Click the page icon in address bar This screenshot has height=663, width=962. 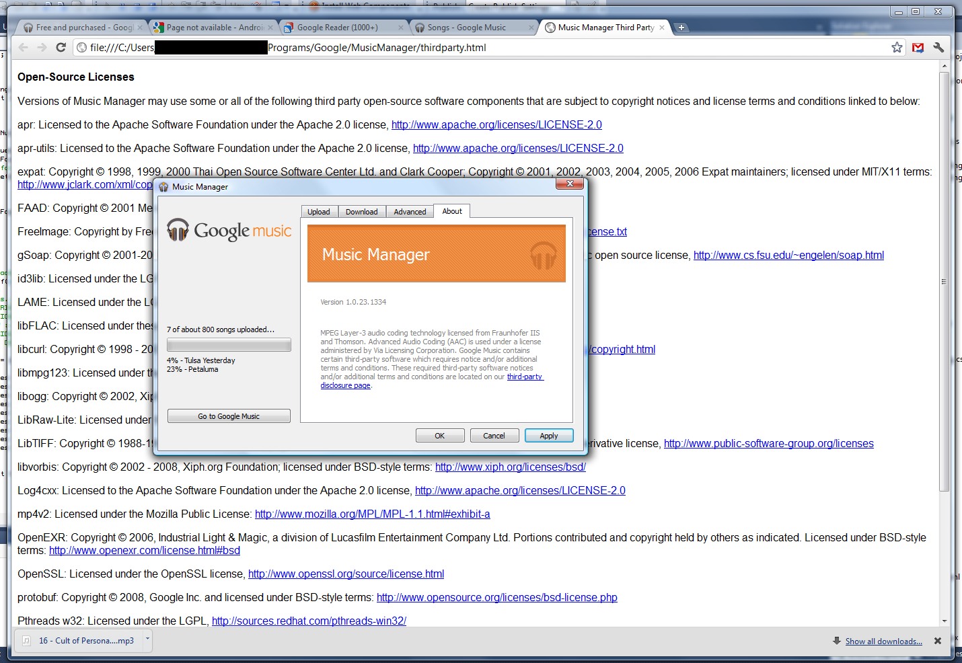pos(82,48)
